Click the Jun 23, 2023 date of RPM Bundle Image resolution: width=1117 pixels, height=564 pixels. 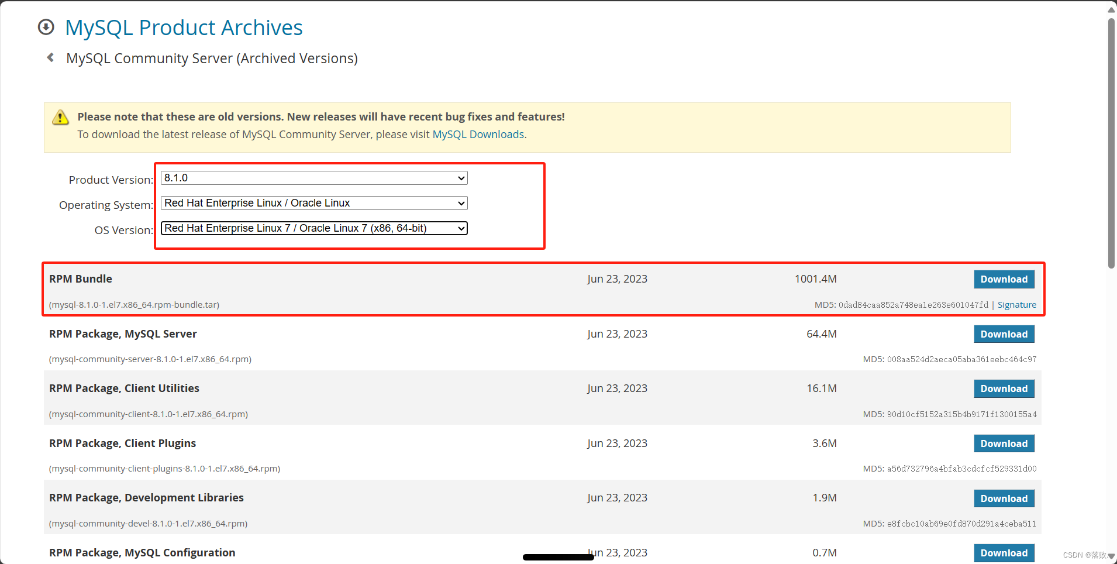(617, 279)
